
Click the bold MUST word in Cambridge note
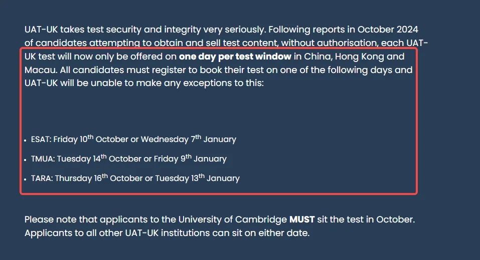click(x=302, y=219)
